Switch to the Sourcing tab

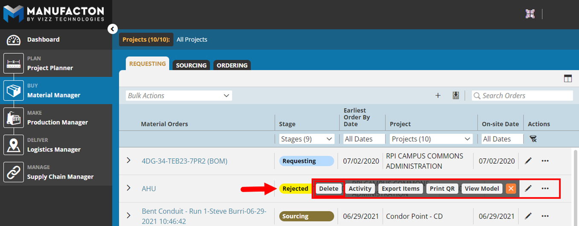pyautogui.click(x=191, y=65)
